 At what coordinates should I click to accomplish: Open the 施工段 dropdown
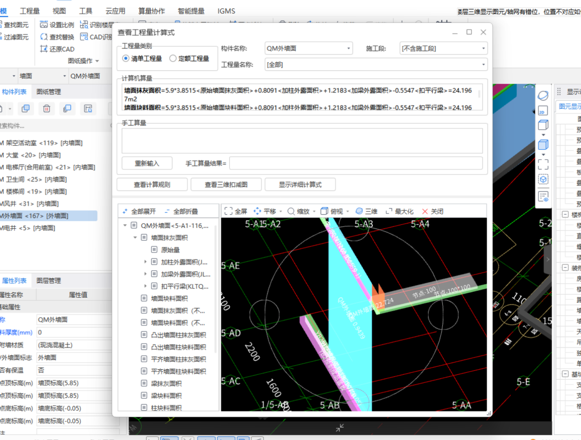[443, 48]
